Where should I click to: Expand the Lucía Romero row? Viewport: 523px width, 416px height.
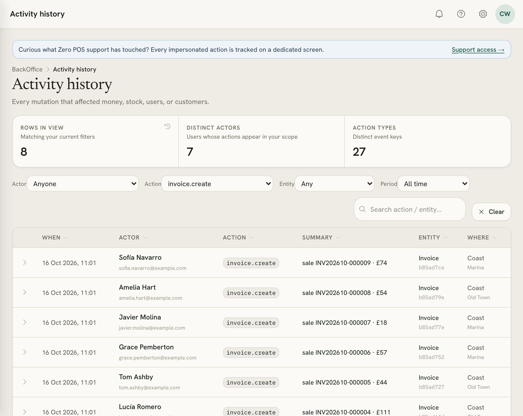[25, 412]
